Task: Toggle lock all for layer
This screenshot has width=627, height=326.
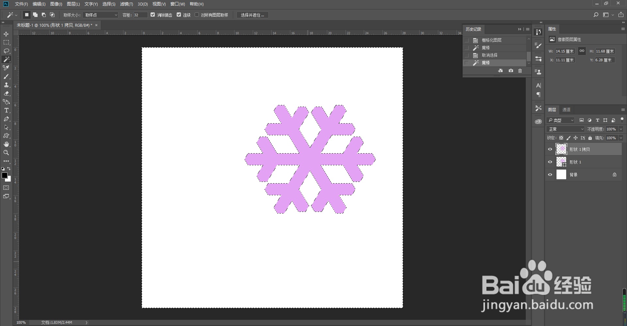Action: tap(590, 138)
